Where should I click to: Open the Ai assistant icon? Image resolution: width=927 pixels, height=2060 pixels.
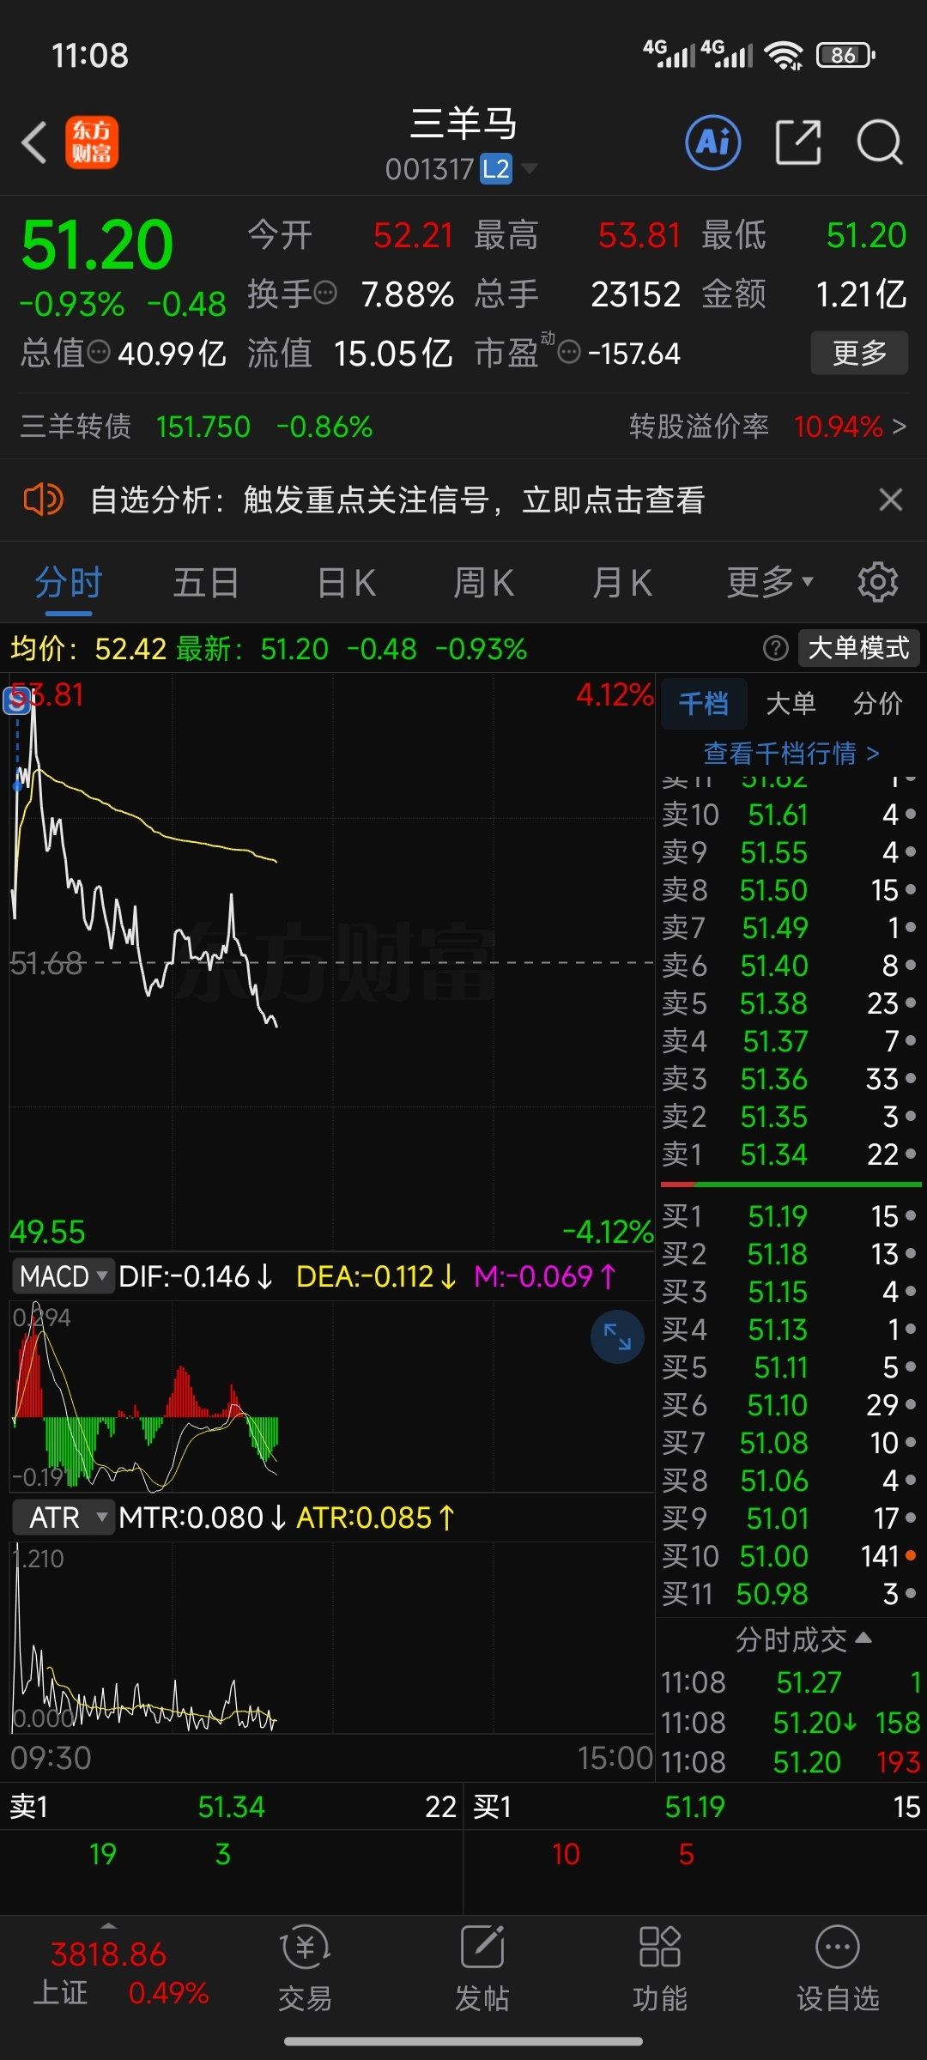713,142
